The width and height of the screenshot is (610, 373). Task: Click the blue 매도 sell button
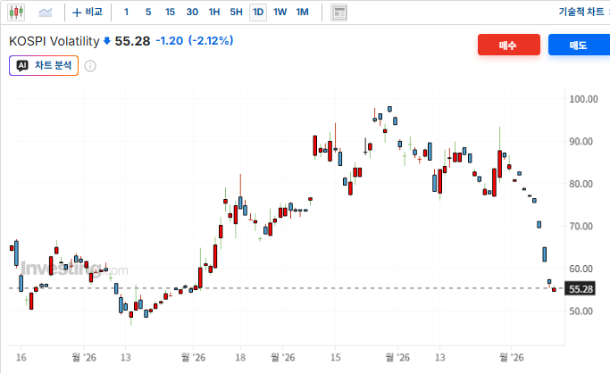579,45
